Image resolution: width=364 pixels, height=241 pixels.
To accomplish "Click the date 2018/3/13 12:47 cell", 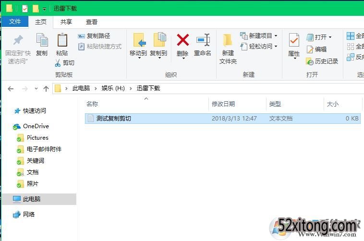I will click(x=234, y=119).
